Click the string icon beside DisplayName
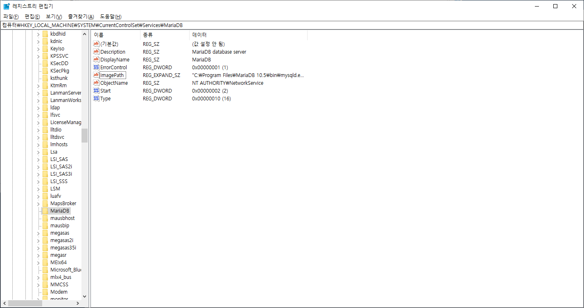The width and height of the screenshot is (584, 308). point(96,59)
